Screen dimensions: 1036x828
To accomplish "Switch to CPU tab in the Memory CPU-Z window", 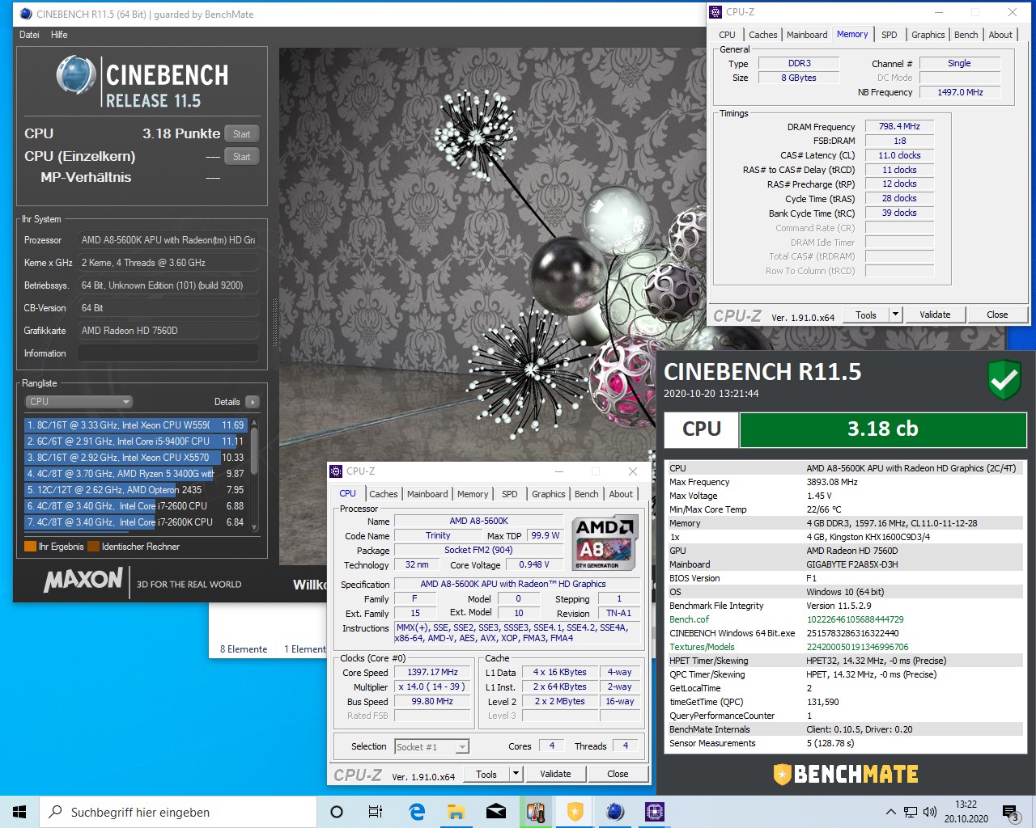I will tap(727, 35).
